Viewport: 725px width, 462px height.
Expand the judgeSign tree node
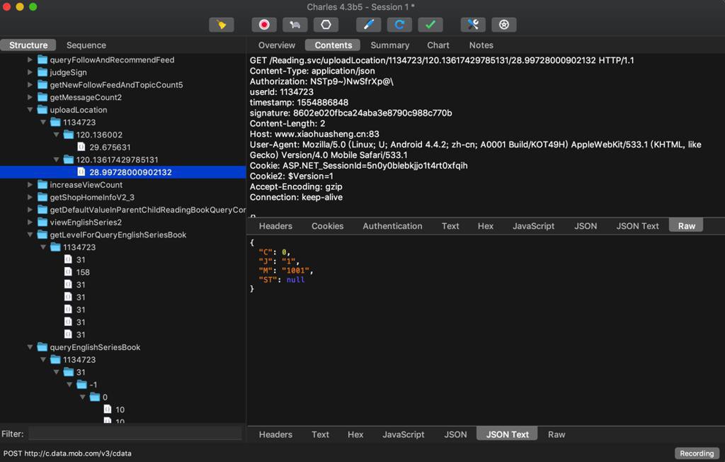coord(30,72)
